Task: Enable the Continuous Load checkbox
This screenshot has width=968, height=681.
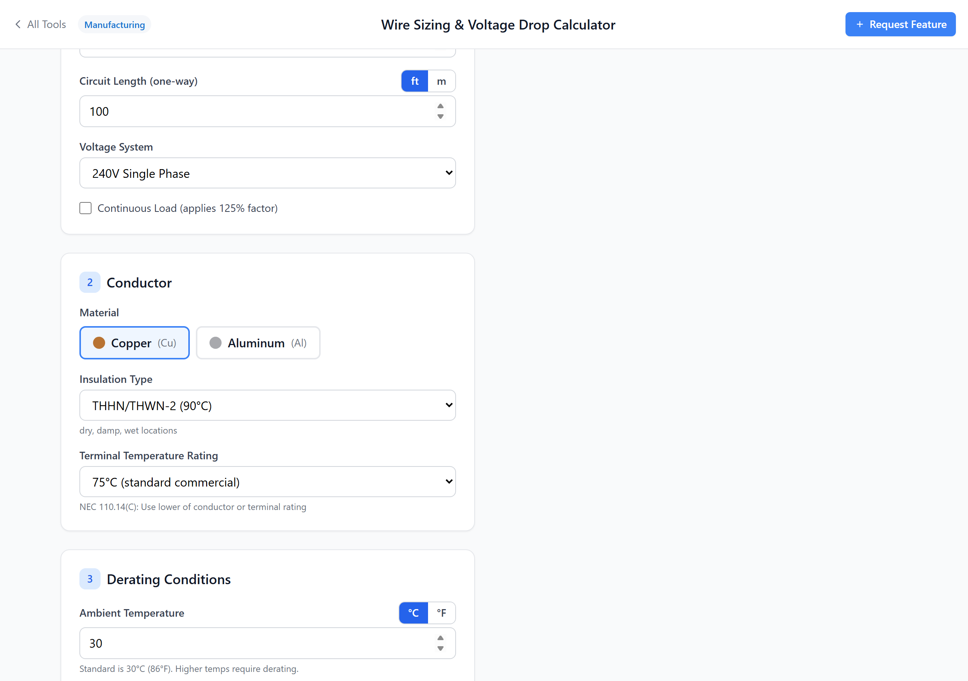Action: click(85, 208)
